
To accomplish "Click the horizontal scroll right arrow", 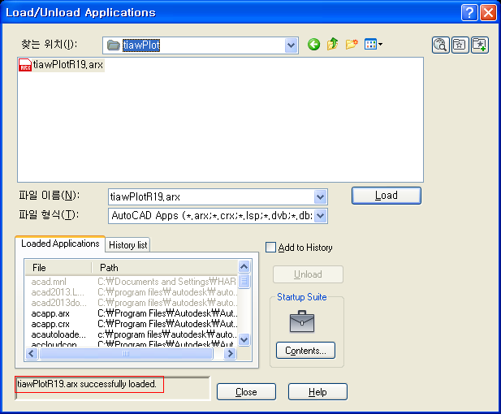I will 230,353.
